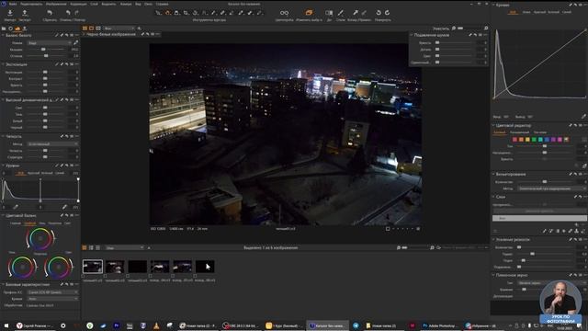This screenshot has height=331, width=588.
Task: Click Noise Reduction panel title
Action: pos(432,35)
